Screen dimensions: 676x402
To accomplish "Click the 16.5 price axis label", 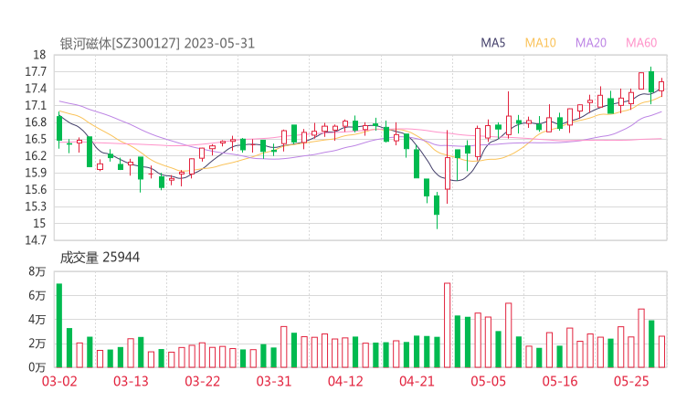I will (x=36, y=139).
